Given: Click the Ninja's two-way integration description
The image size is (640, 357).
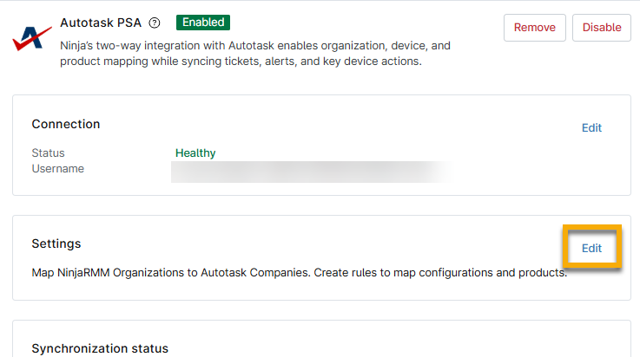Looking at the screenshot, I should click(x=255, y=54).
